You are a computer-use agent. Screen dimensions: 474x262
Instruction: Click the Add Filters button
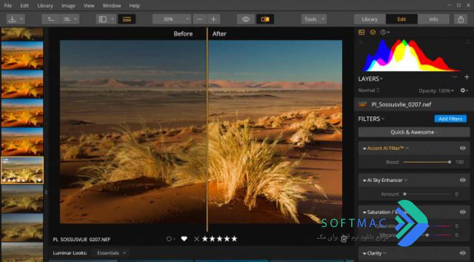click(x=450, y=118)
